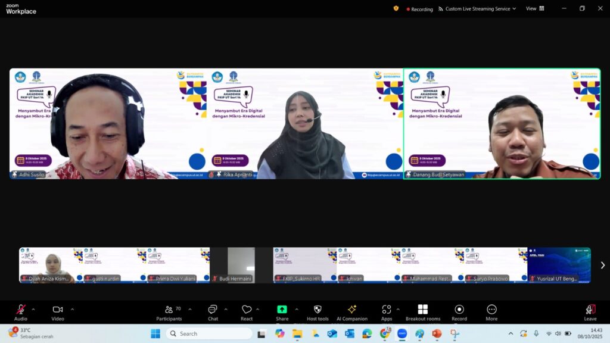Expand the Custom Live Streaming Service dropdown
The image size is (610, 343).
[513, 9]
